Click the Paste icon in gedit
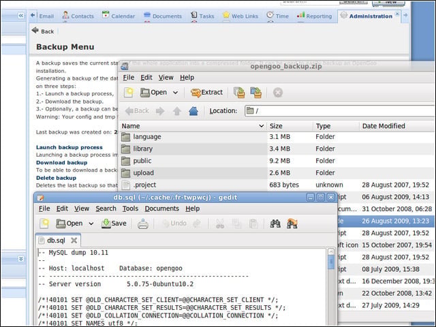This screenshot has width=436, height=327. (x=253, y=223)
